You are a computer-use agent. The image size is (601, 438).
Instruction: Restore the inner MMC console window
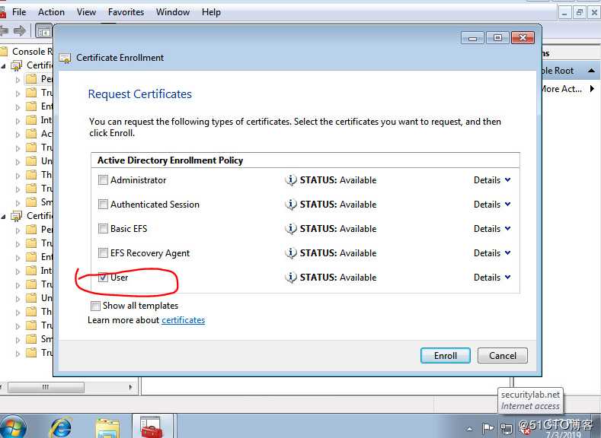579,13
